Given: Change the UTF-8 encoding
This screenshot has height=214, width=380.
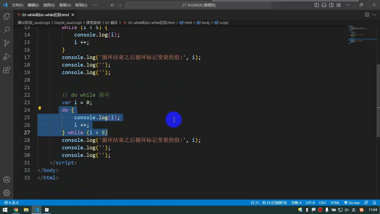Looking at the screenshot, I should 310,203.
